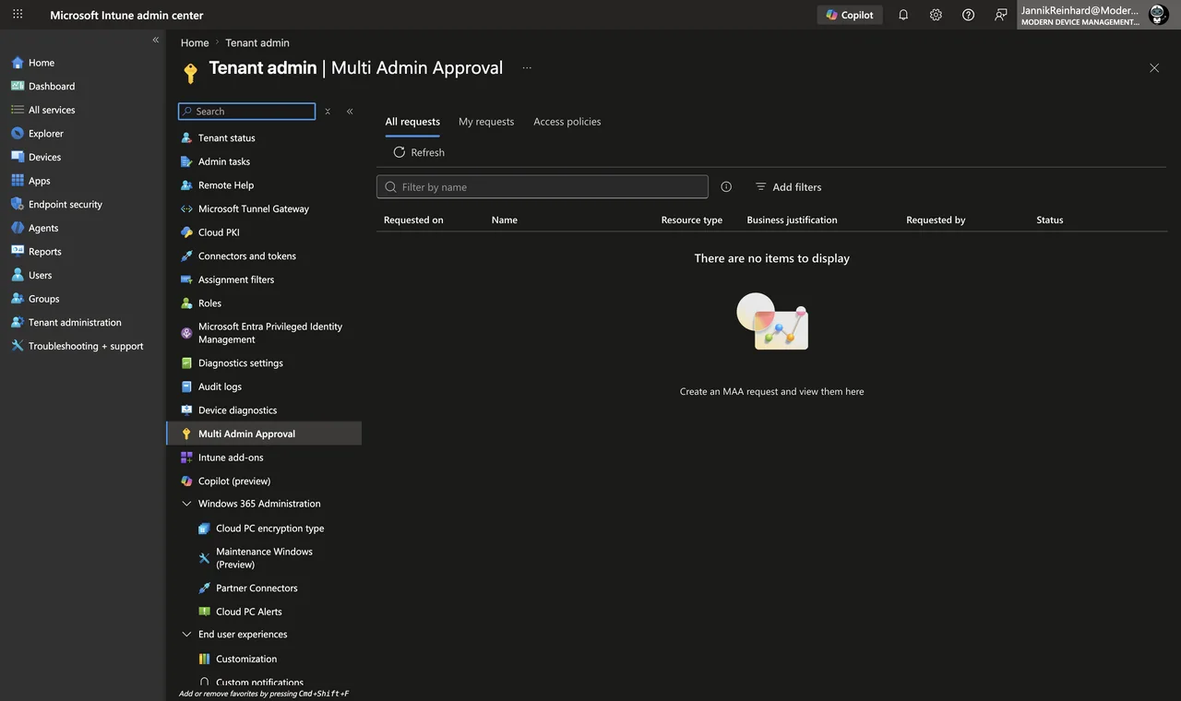This screenshot has height=701, width=1181.
Task: Open the help question mark icon
Action: (x=968, y=15)
